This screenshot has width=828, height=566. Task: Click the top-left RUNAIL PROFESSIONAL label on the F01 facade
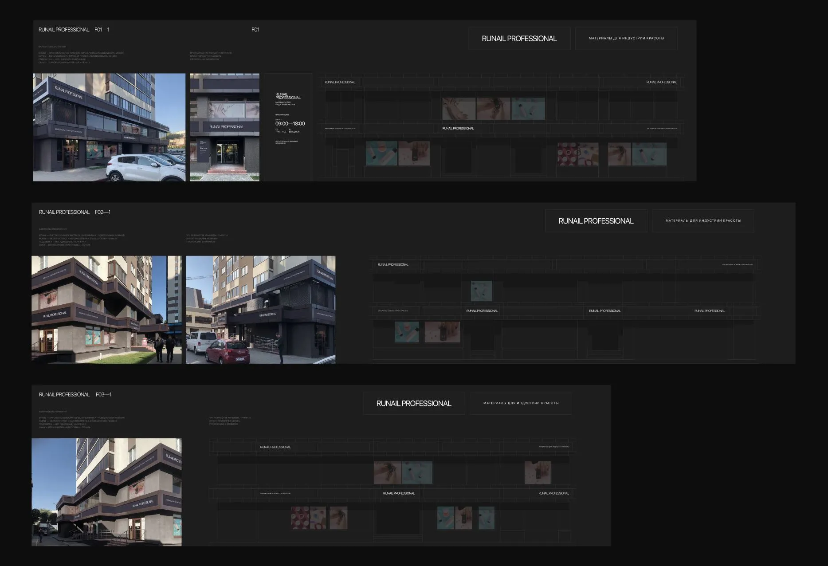tap(340, 82)
